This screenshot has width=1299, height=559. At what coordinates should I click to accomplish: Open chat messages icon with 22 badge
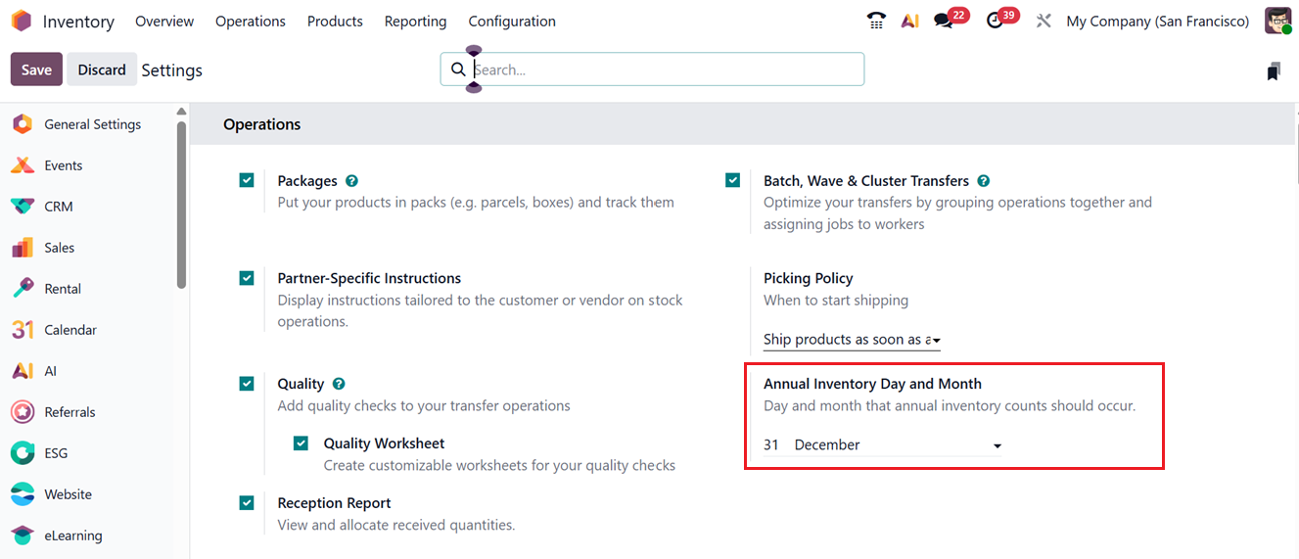coord(944,21)
